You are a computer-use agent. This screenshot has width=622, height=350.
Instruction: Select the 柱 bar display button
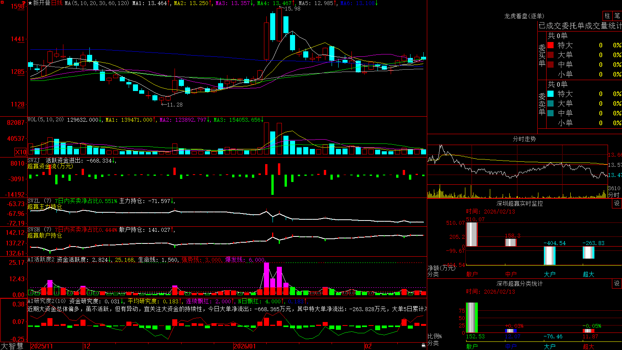(607, 16)
